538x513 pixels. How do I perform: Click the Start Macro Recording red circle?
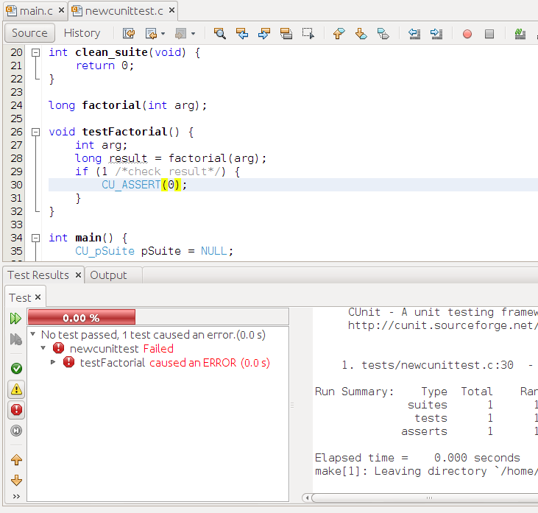[x=467, y=34]
